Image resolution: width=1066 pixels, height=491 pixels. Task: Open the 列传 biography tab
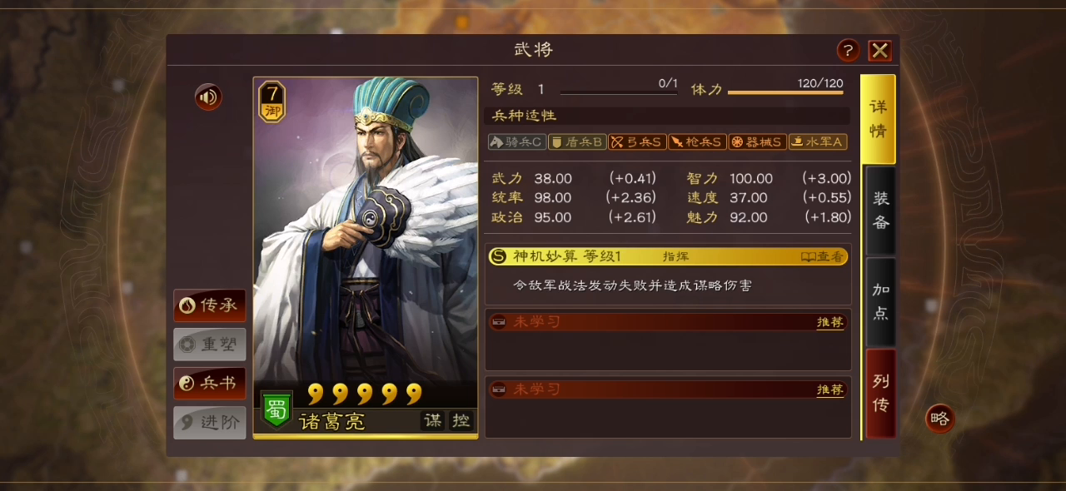pos(880,393)
